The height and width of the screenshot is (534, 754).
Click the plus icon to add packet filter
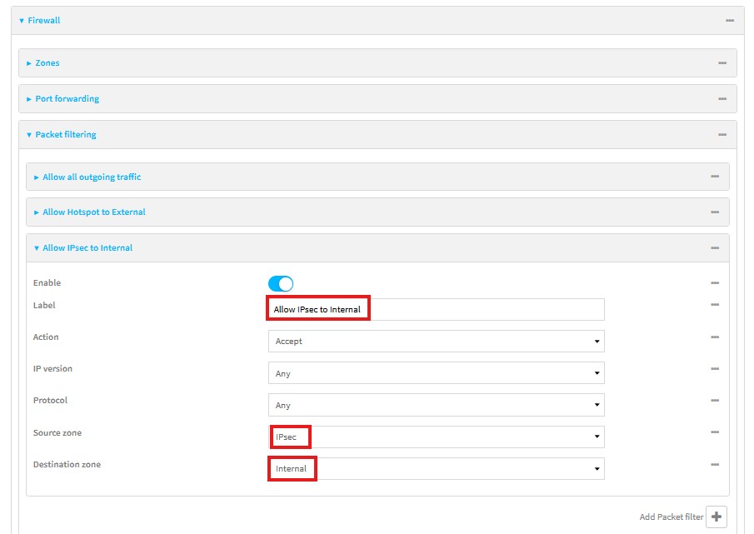716,517
